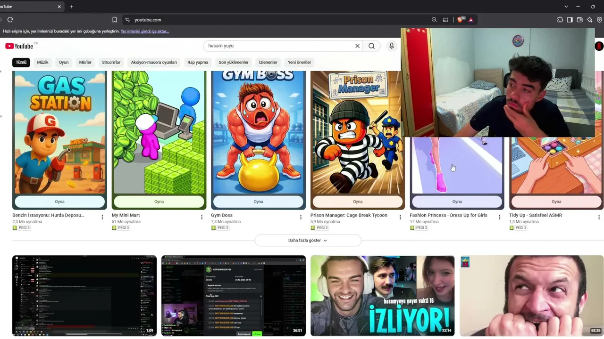Image resolution: width=604 pixels, height=339 pixels.
Task: Open the video thumbnail lasting 36:51
Action: point(234,296)
